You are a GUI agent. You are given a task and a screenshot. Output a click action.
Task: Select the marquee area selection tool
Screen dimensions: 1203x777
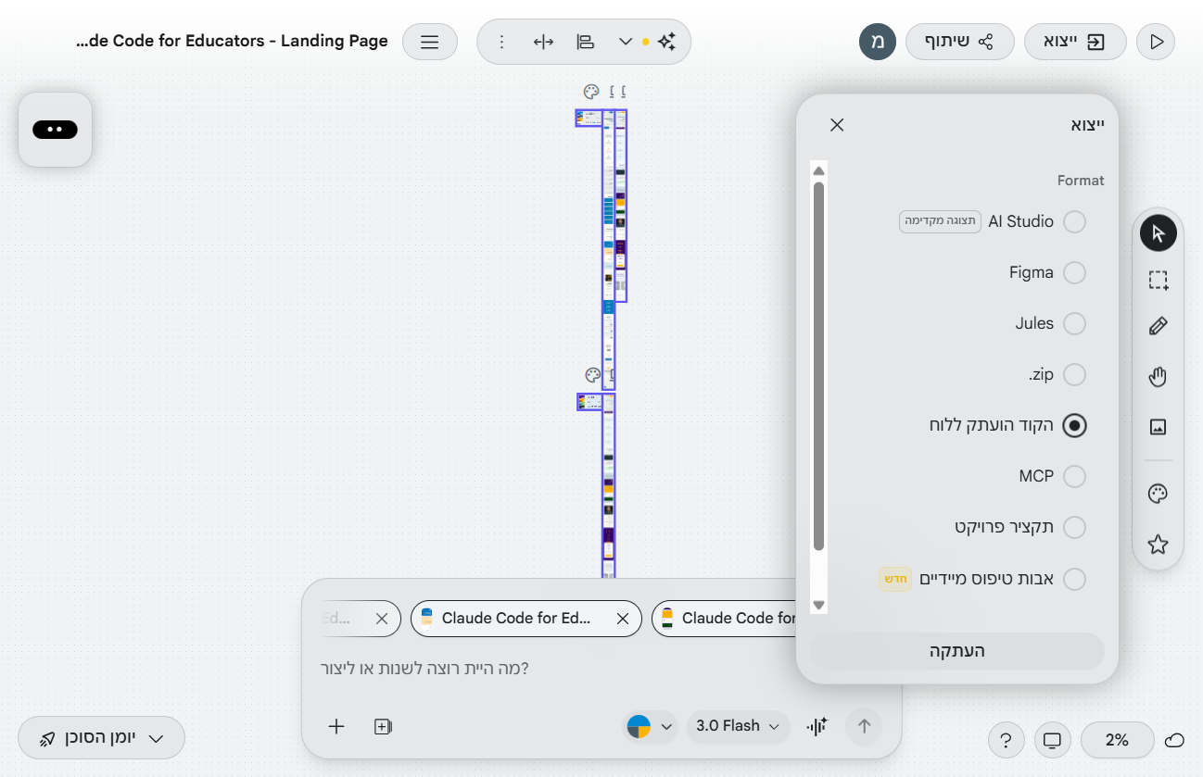(x=1158, y=281)
